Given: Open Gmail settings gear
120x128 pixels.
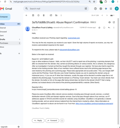Looking at the screenshot, I should coord(101,9).
